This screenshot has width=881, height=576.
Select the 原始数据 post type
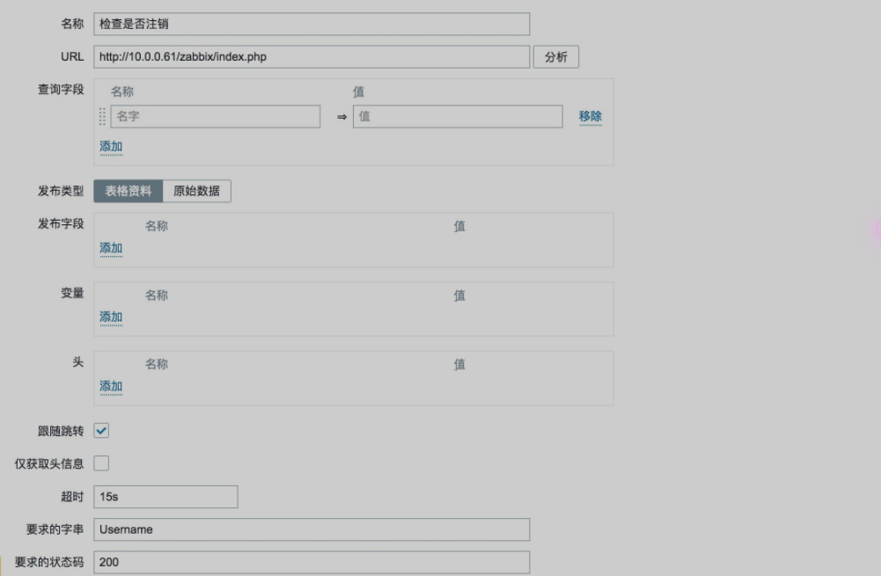196,191
